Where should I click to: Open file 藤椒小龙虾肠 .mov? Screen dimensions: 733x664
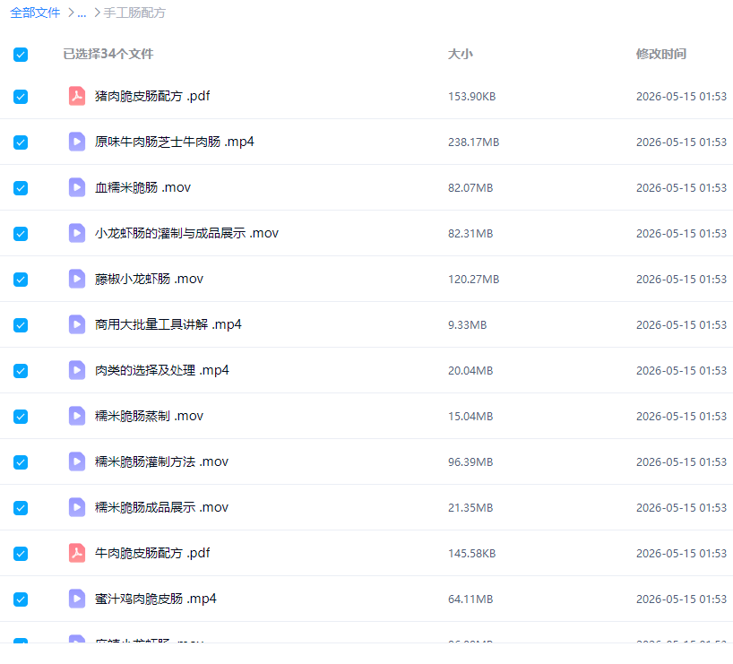coord(149,279)
